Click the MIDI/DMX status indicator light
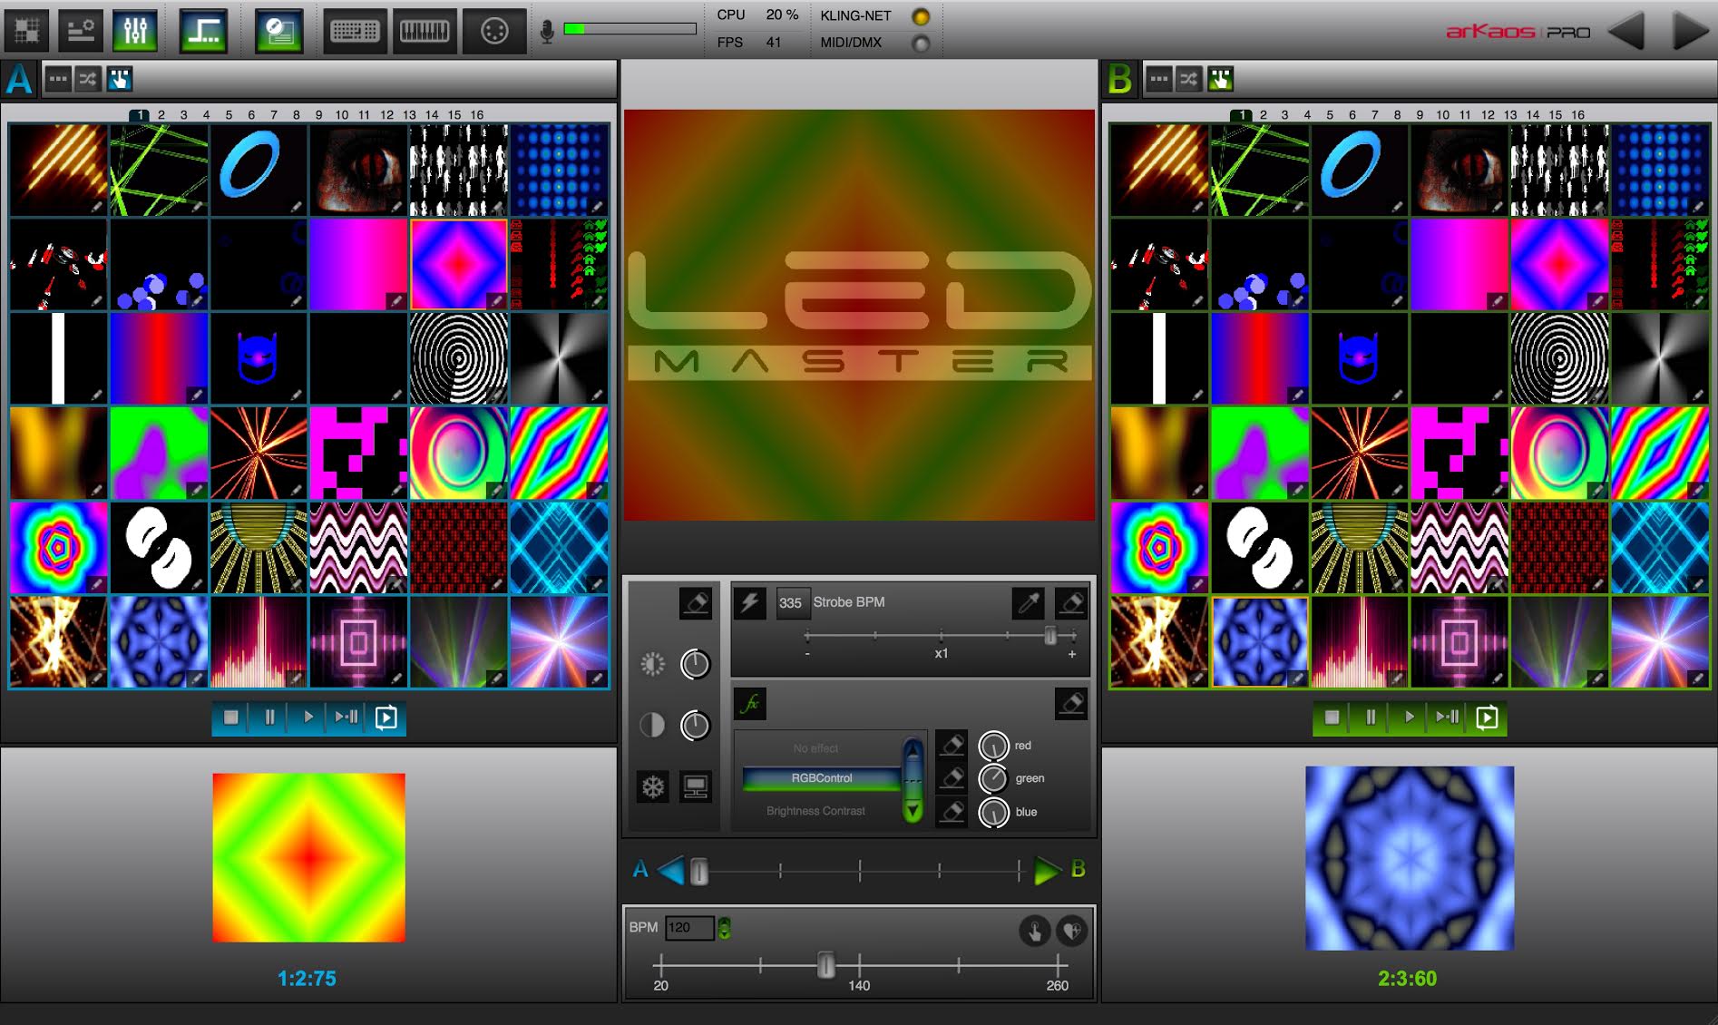 pyautogui.click(x=921, y=43)
